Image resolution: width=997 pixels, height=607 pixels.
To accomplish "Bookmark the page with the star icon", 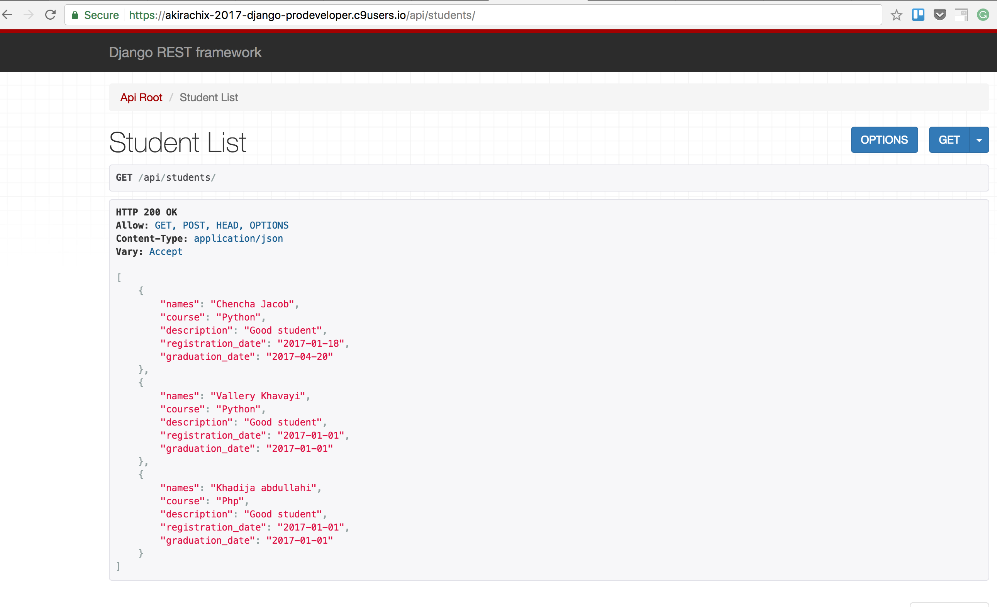I will (x=896, y=15).
